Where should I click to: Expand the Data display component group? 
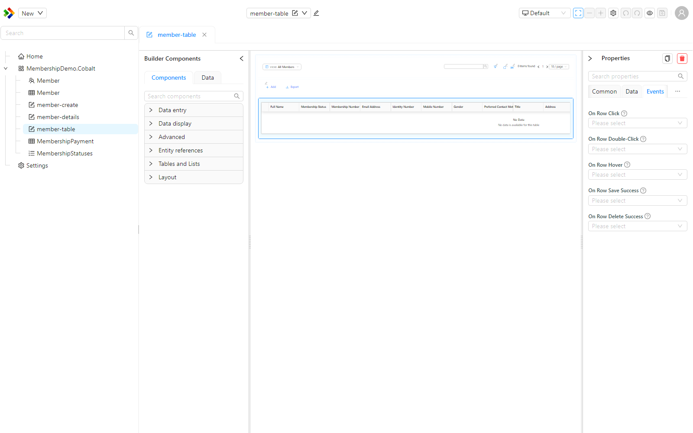(194, 123)
